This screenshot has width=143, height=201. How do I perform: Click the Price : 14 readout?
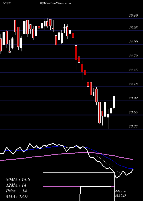pyautogui.click(x=16, y=191)
